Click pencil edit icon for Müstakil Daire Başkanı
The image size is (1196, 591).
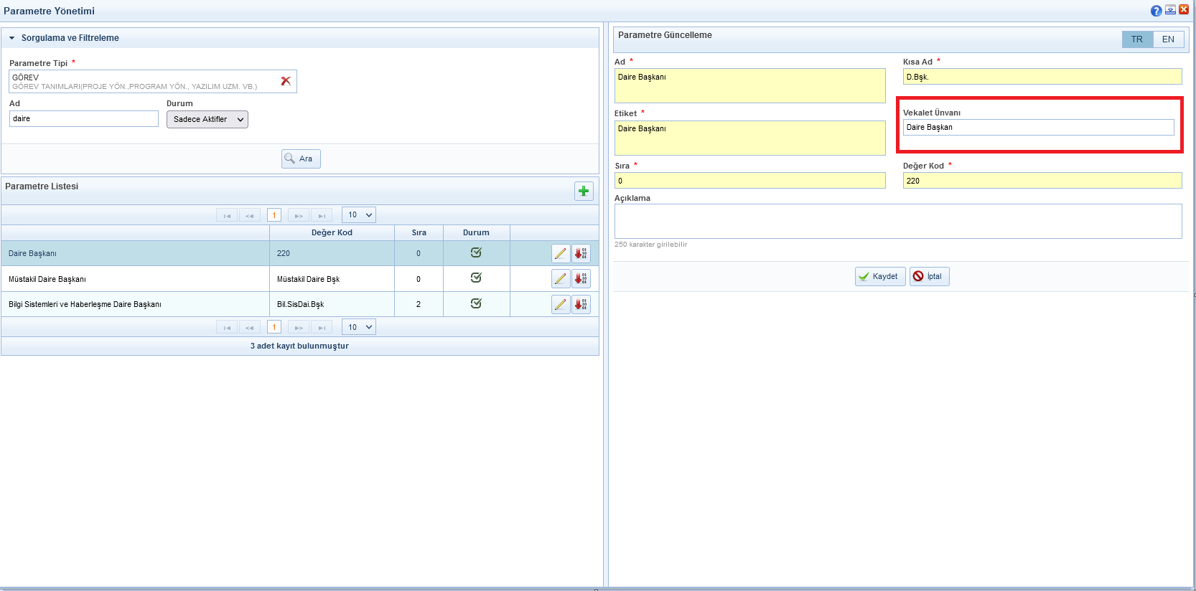pos(561,279)
